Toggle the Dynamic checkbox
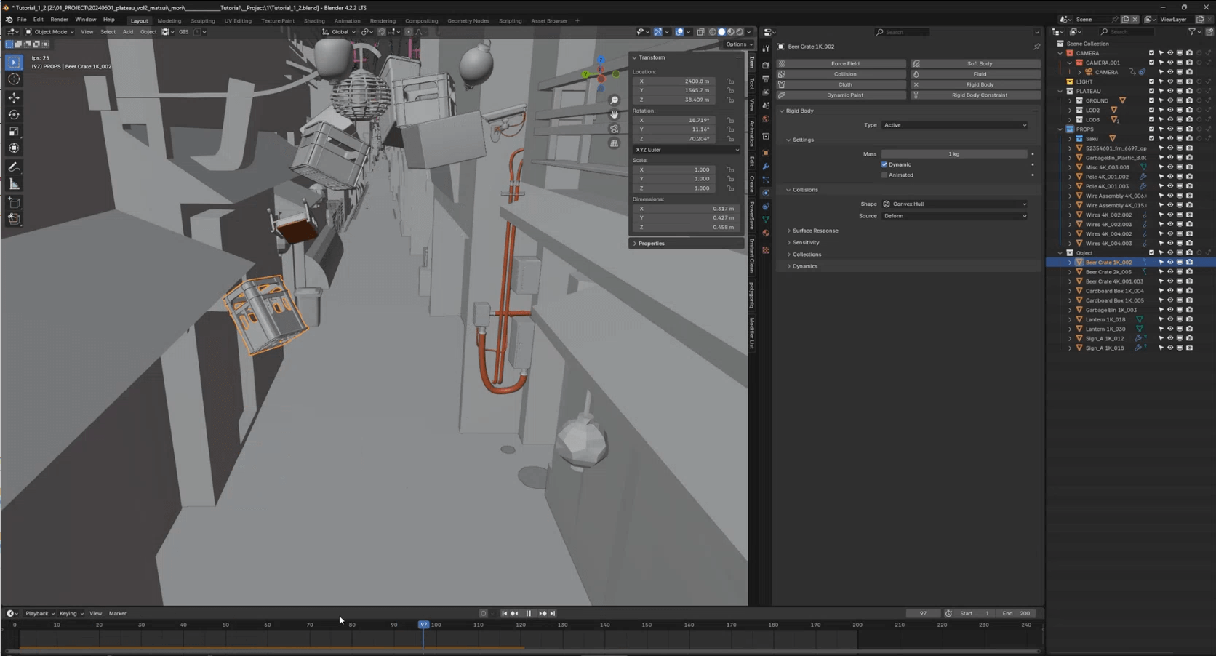Viewport: 1216px width, 656px height. coord(884,164)
